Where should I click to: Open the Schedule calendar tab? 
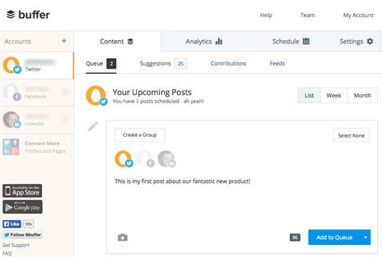click(291, 41)
